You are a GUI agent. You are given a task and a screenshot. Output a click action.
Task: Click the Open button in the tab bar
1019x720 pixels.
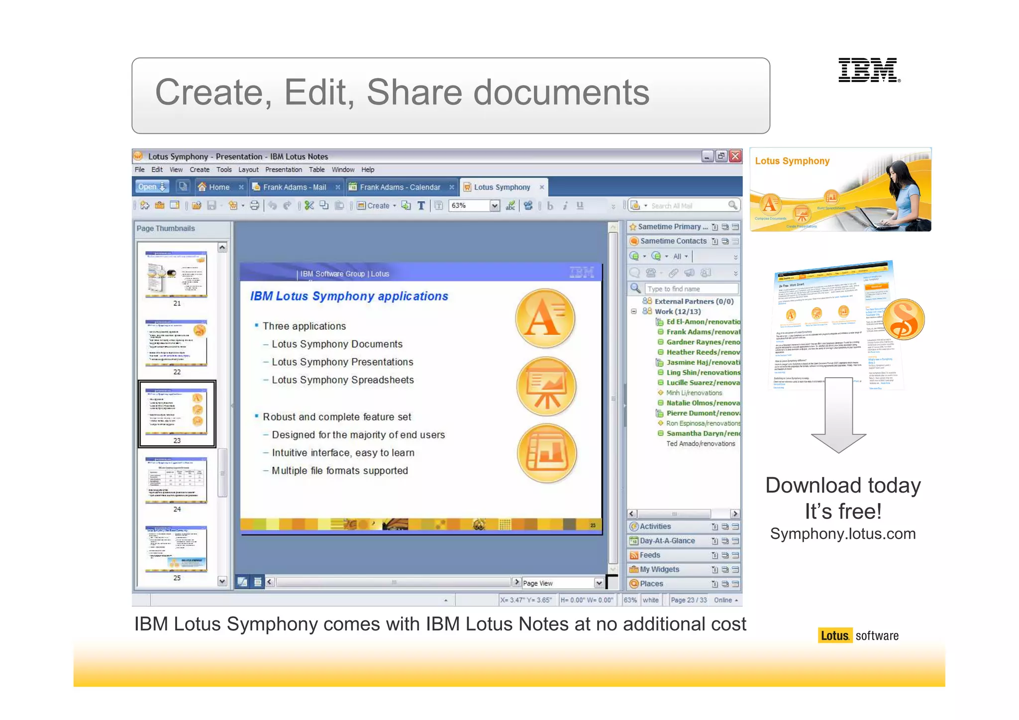[152, 187]
